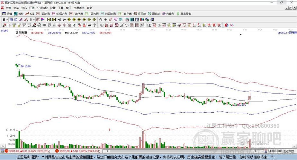This screenshot has width=297, height=160.
Task: Select the compass circle-cross tool
Action: [x=59, y=25]
